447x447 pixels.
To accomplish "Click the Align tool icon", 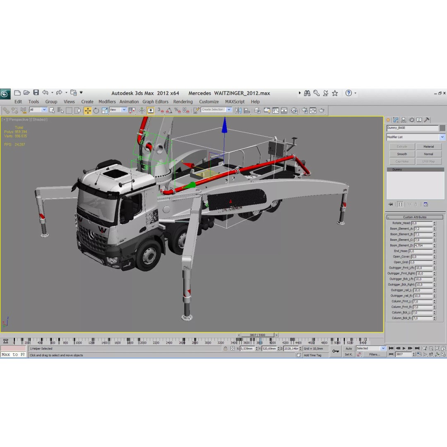I will coord(247,111).
